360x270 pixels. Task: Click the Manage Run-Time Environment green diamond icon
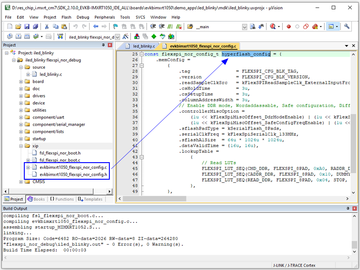(x=154, y=36)
